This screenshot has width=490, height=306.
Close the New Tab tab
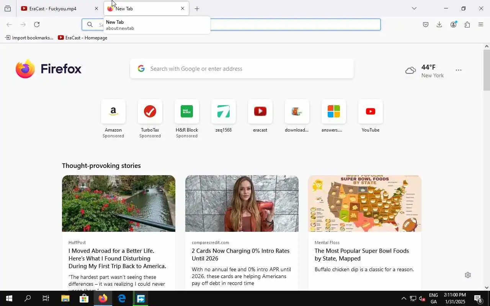(x=182, y=8)
